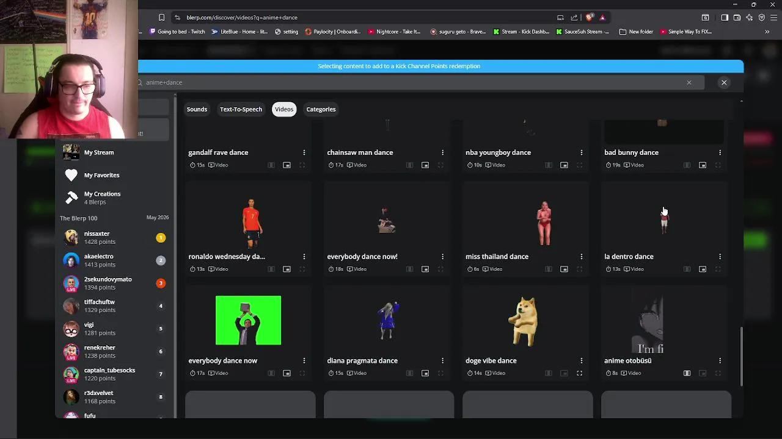Switch to the Sounds tab
The width and height of the screenshot is (782, 439).
[x=197, y=109]
